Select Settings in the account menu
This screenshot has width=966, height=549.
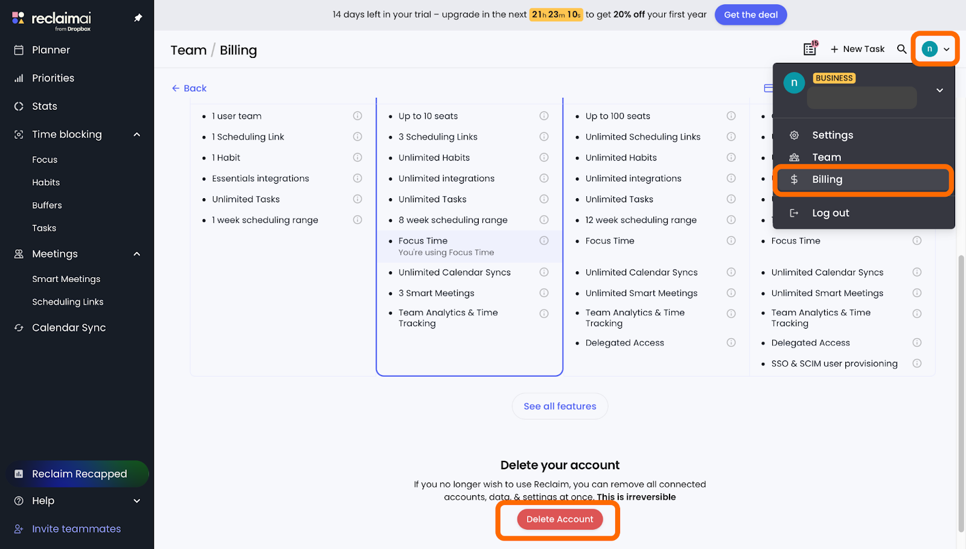[832, 135]
